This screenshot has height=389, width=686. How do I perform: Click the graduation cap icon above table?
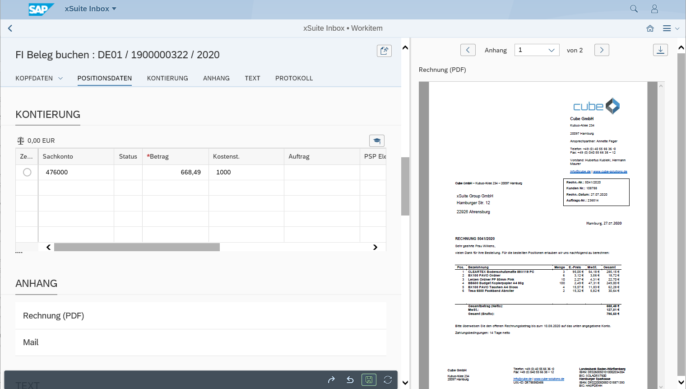(377, 141)
